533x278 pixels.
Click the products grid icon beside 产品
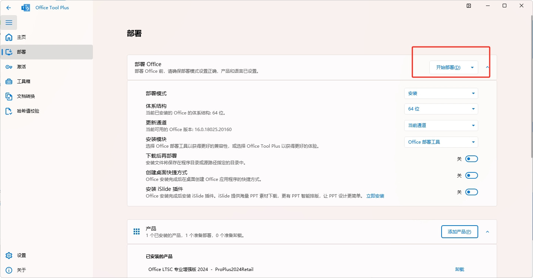(136, 231)
